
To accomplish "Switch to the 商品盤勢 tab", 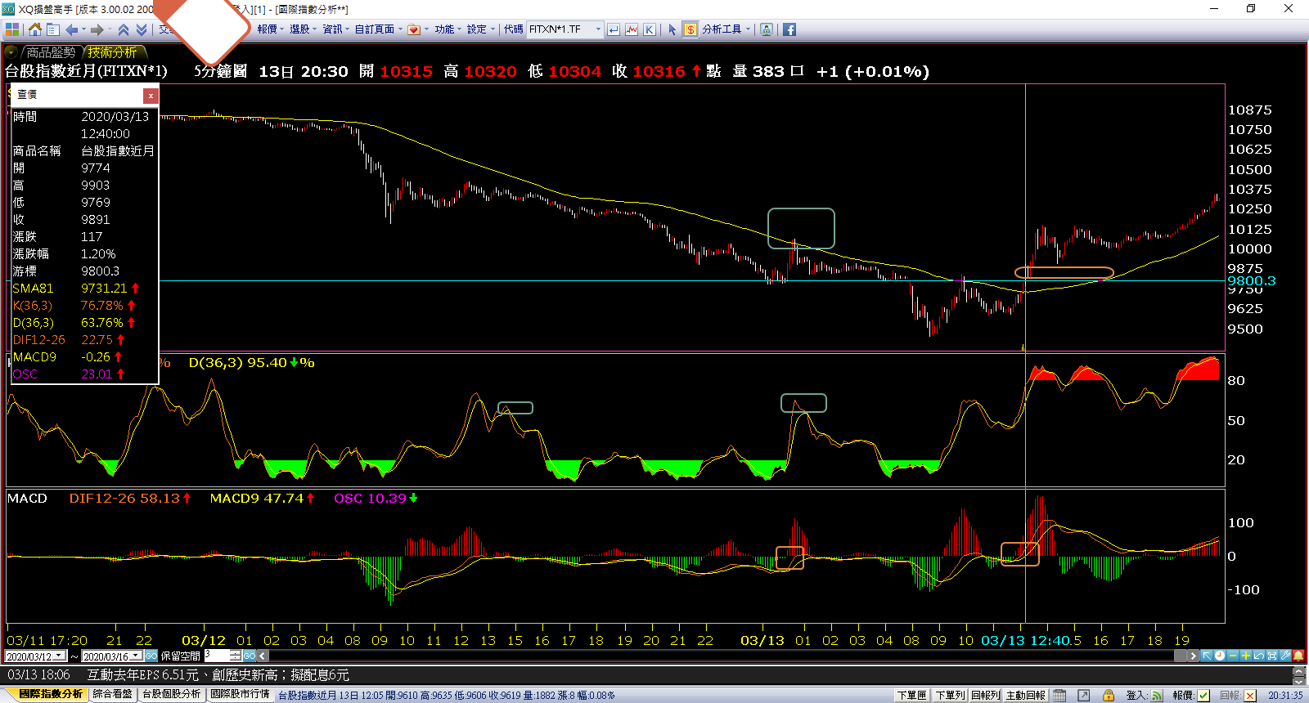I will [x=50, y=52].
